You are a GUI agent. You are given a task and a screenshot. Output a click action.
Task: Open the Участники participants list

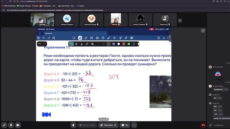(x=108, y=125)
